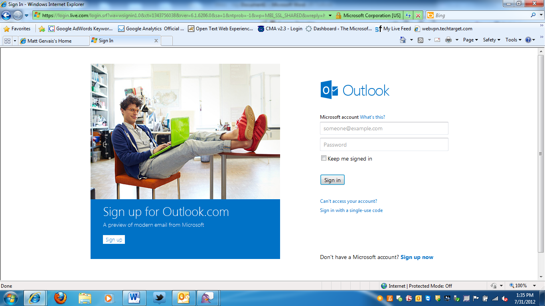The width and height of the screenshot is (545, 306).
Task: Stop loading with the red X icon
Action: [418, 16]
